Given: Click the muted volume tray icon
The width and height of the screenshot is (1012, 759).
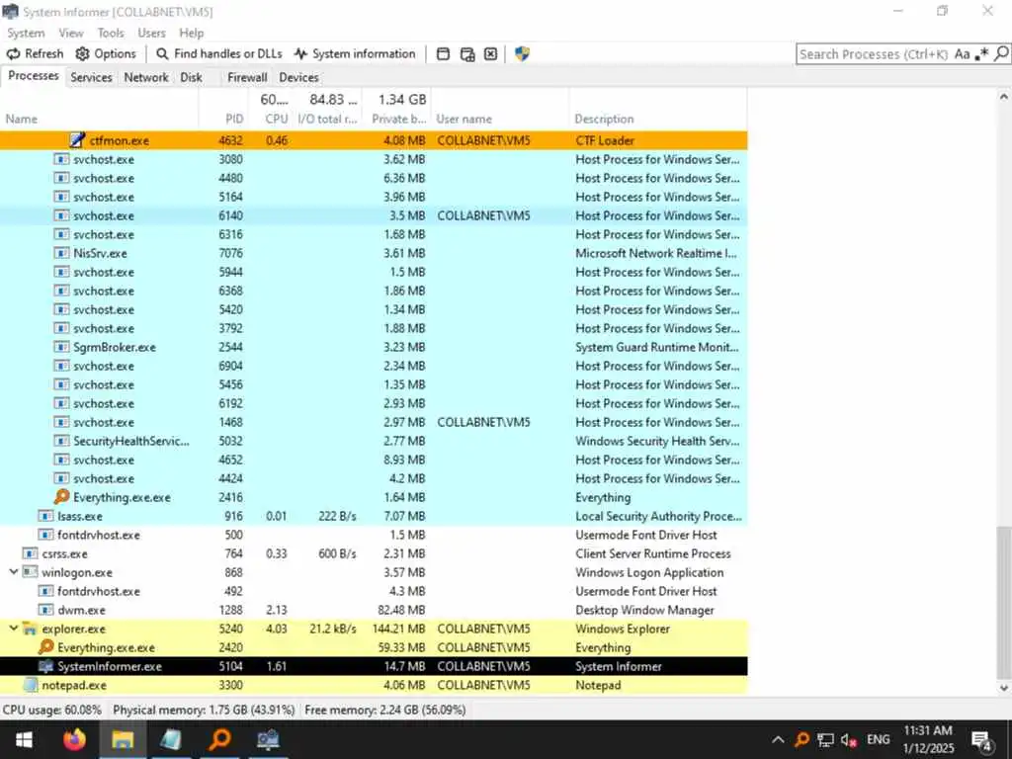Looking at the screenshot, I should 849,739.
